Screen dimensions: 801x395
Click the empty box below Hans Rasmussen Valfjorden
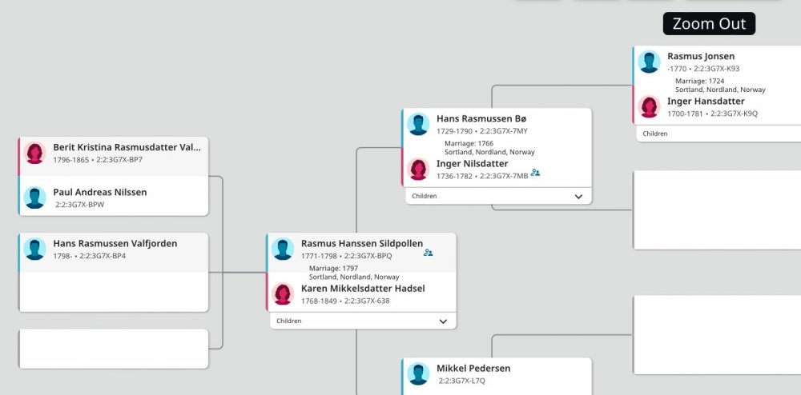pyautogui.click(x=113, y=349)
